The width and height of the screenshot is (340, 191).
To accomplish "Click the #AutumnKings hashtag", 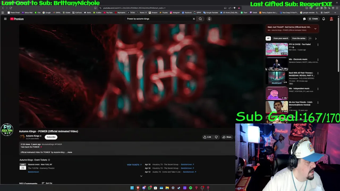I will click(x=48, y=144).
